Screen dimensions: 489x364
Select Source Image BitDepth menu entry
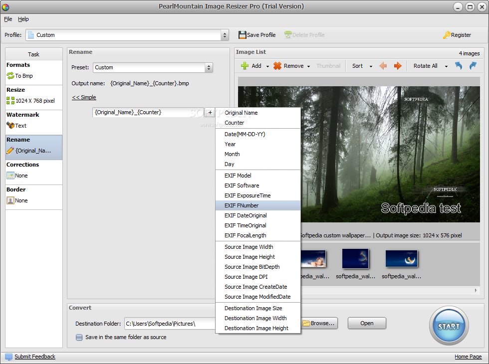pos(258,267)
